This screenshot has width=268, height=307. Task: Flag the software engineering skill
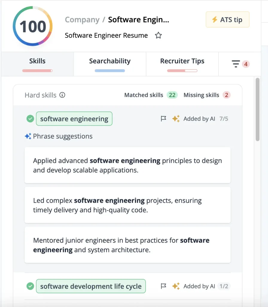click(163, 119)
